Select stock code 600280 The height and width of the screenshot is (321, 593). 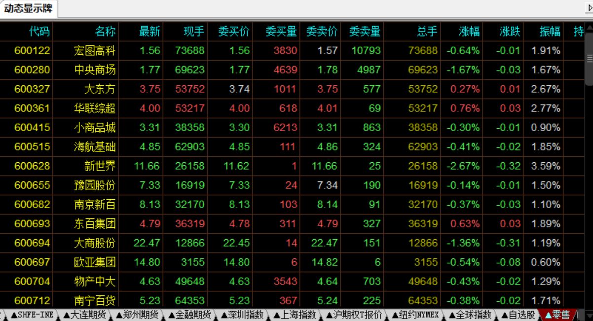click(x=32, y=70)
